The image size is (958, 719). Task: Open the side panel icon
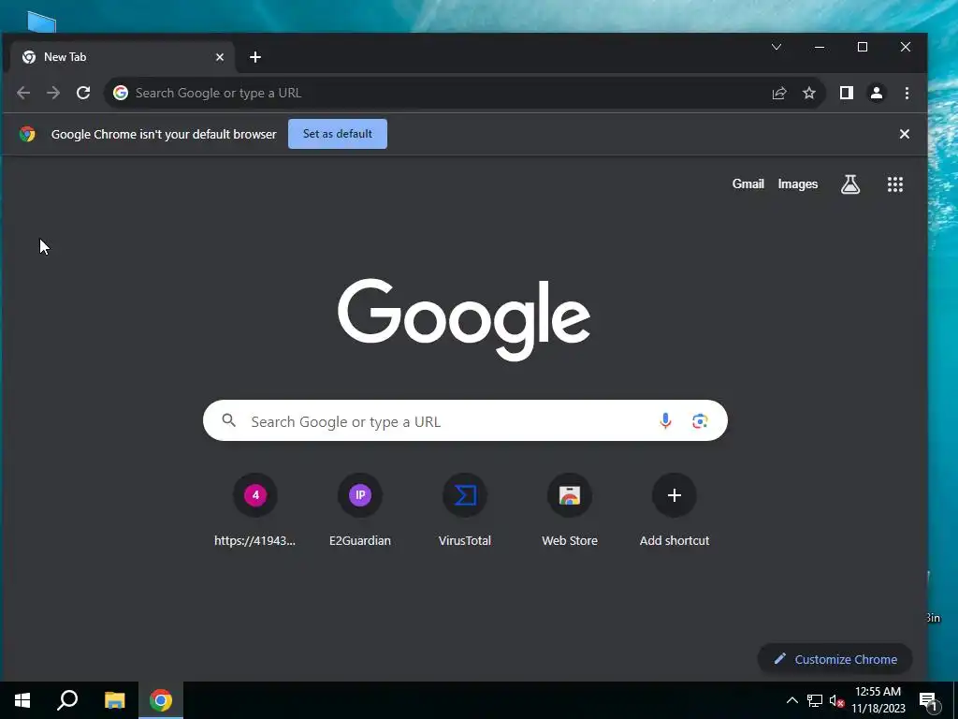(846, 93)
